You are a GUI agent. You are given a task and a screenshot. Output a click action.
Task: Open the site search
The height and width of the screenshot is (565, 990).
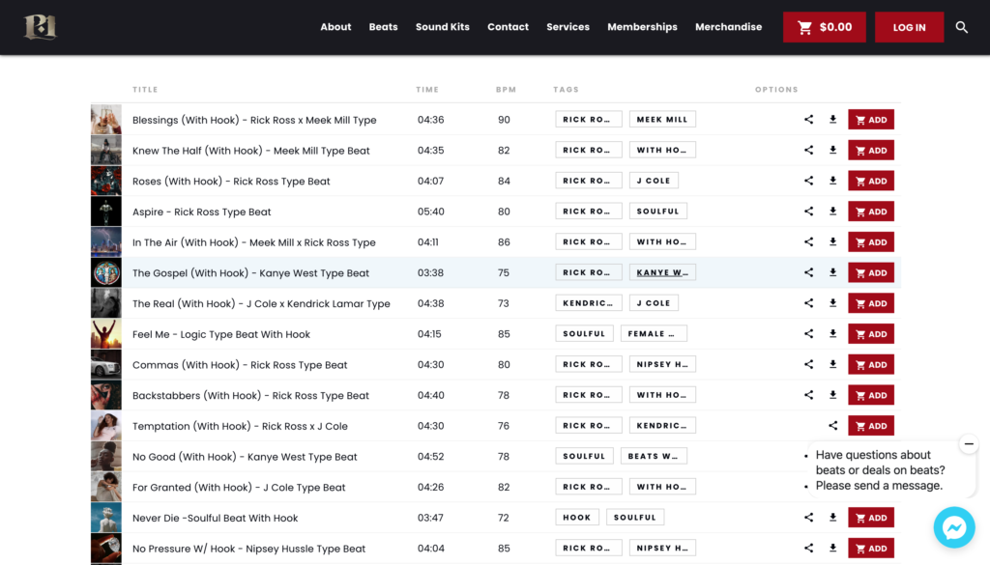[x=962, y=27]
